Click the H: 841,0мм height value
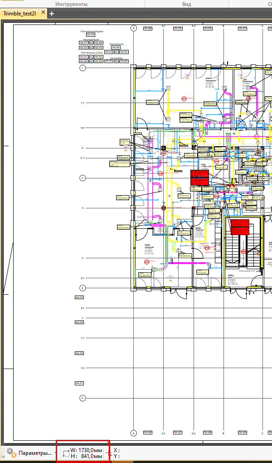Screen dimensions: 272x463 [86, 456]
